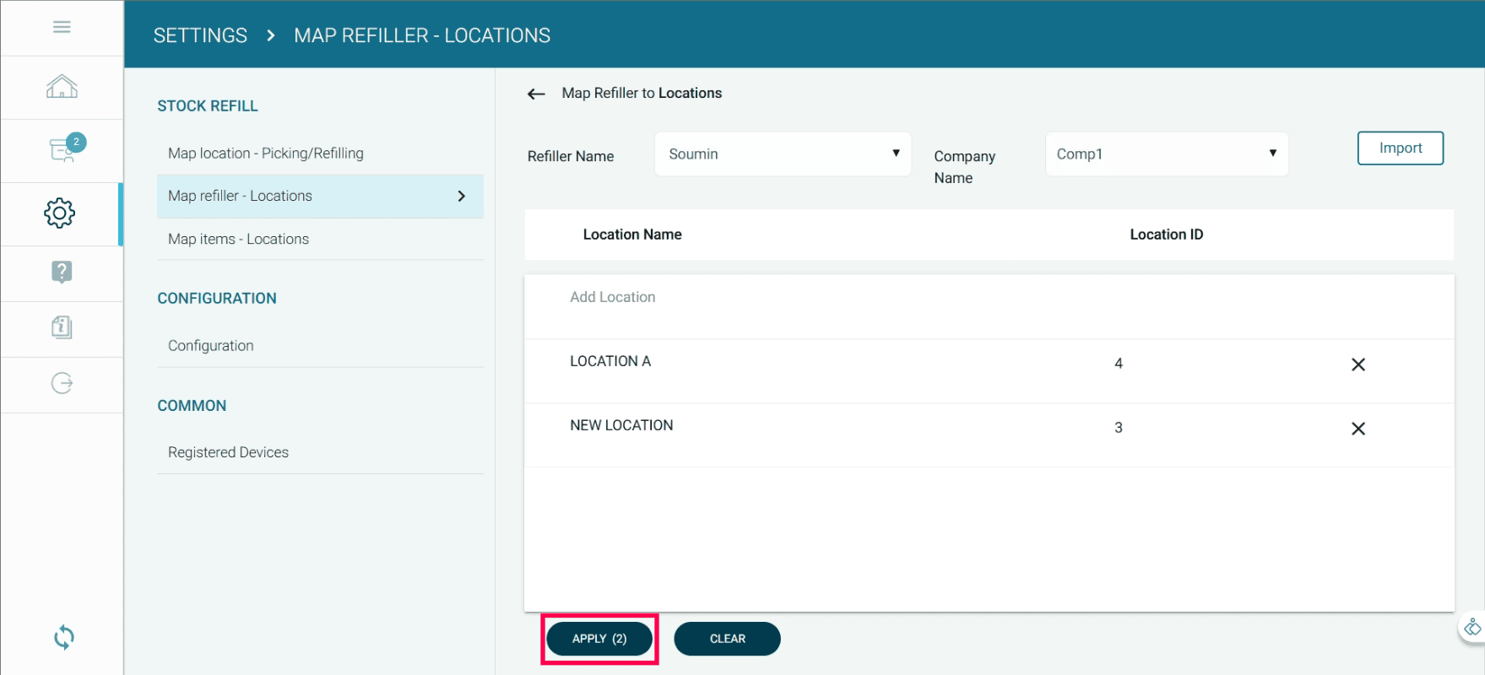Open the Help question mark icon
Viewport: 1485px width, 675px height.
[62, 272]
